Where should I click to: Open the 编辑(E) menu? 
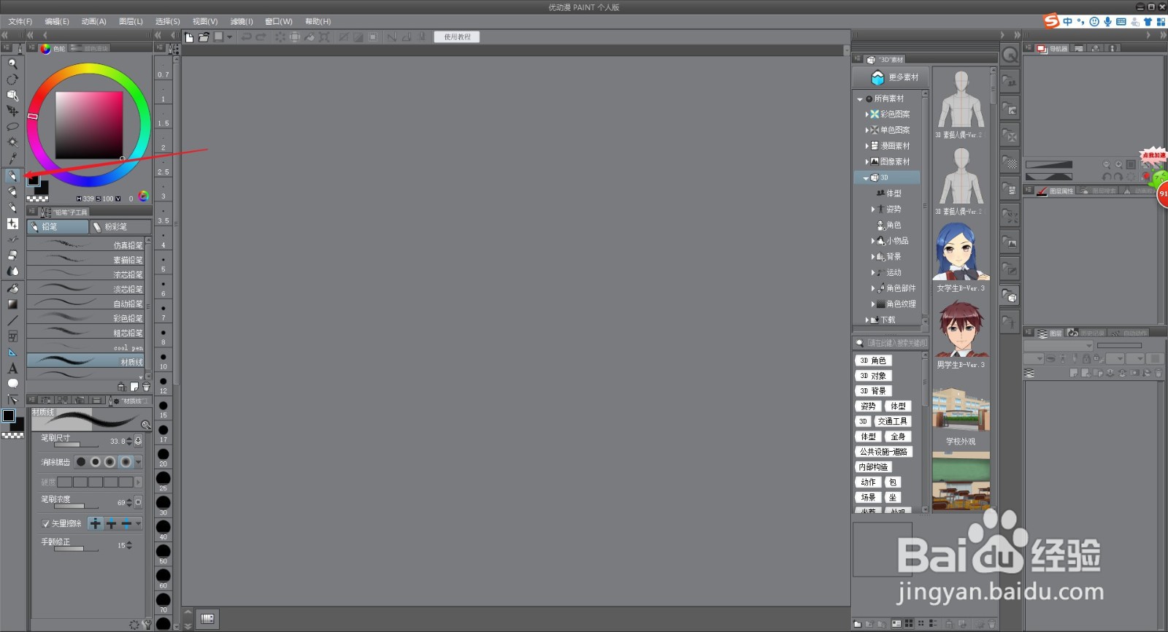[57, 21]
